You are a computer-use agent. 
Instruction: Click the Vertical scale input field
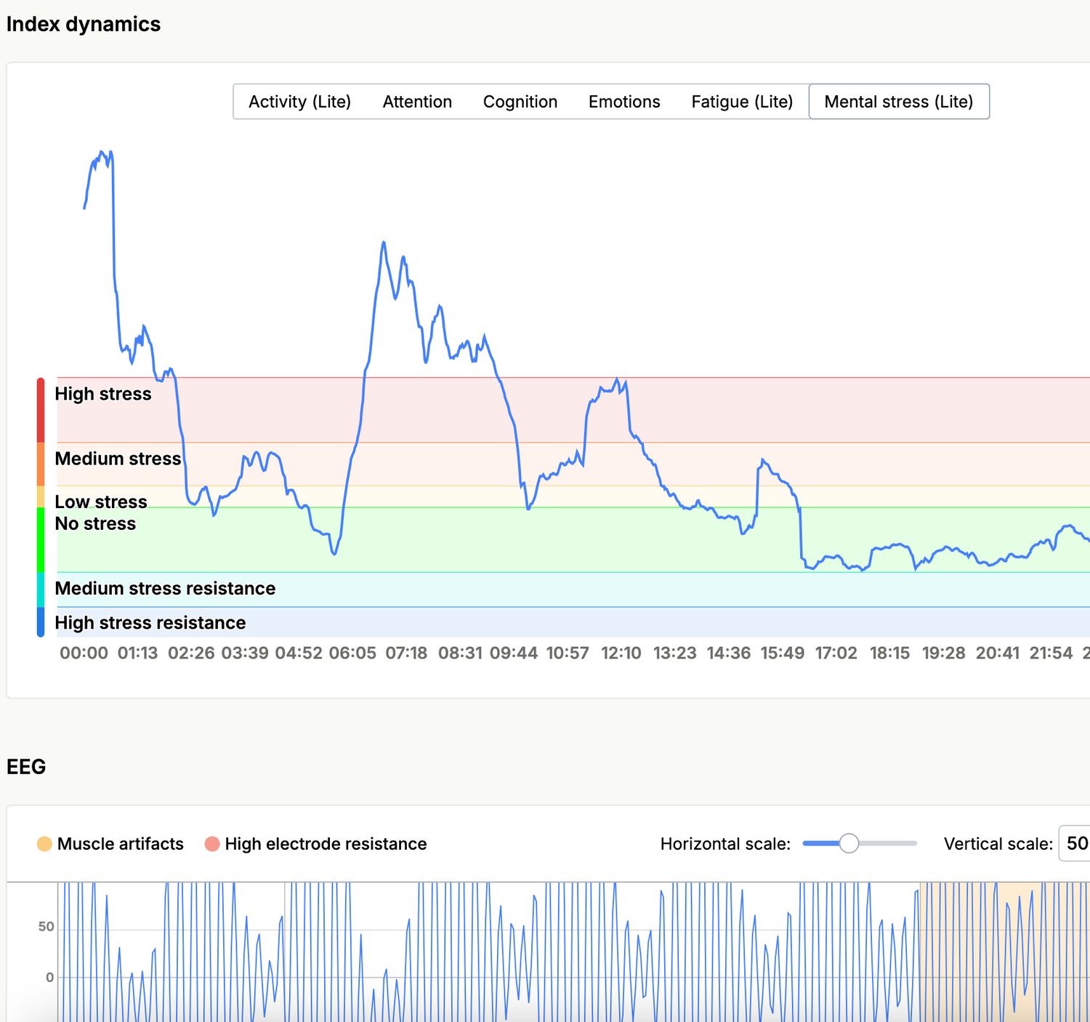pos(1075,843)
